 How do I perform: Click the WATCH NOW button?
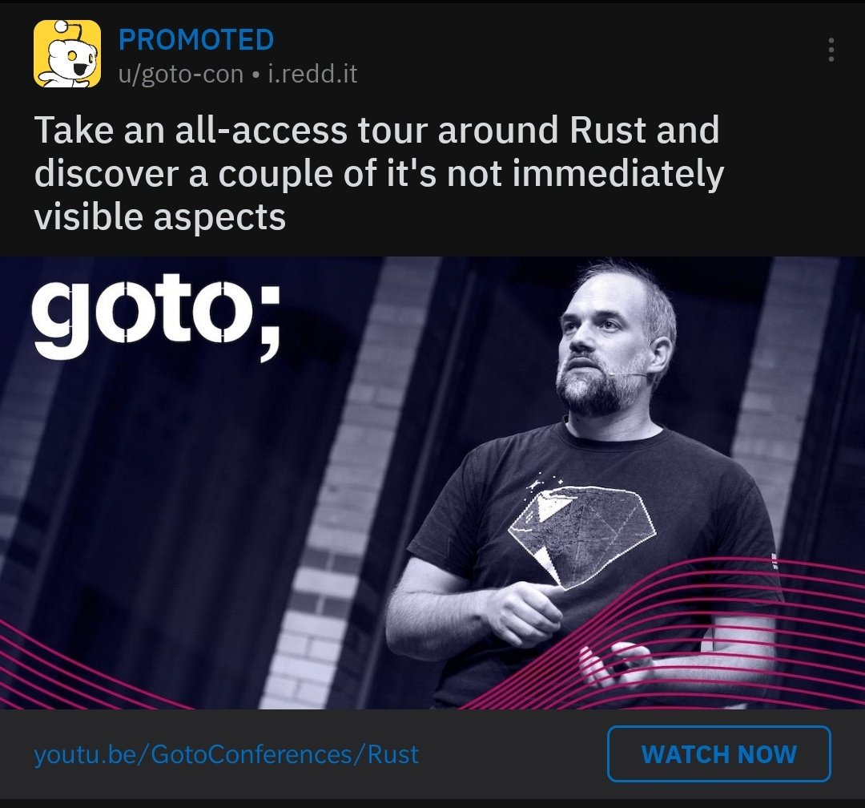pos(718,753)
